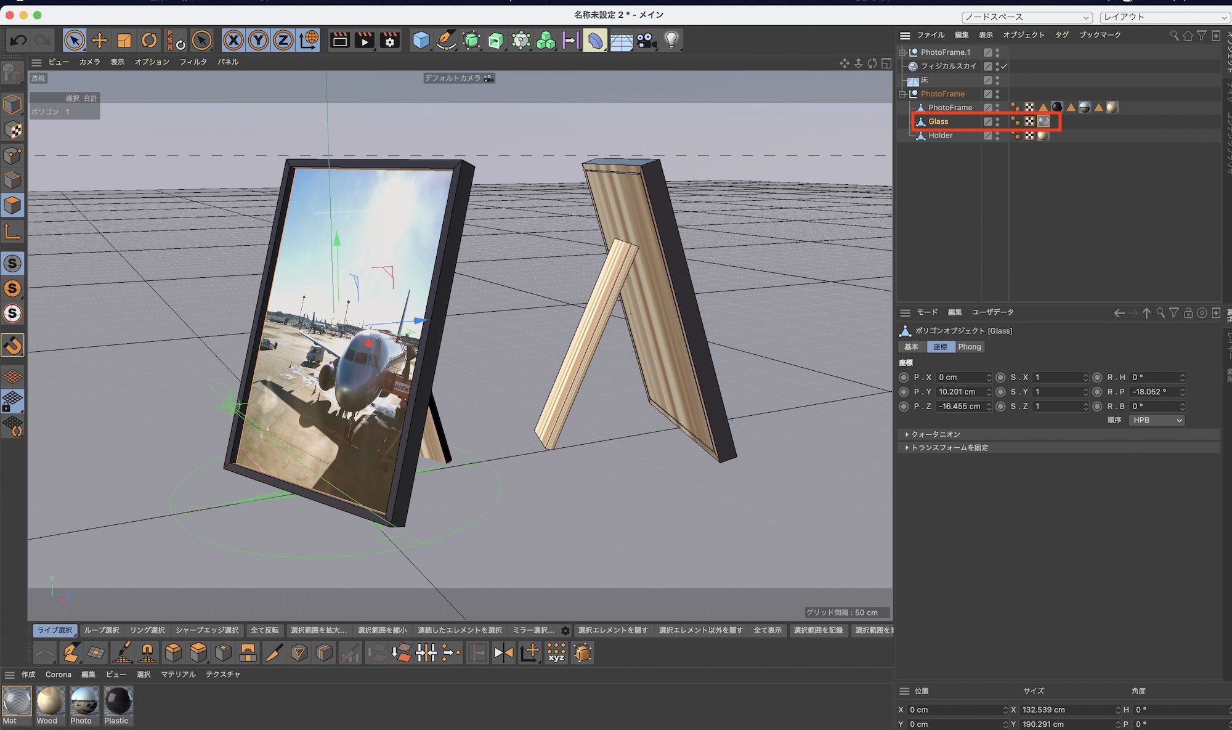Switch to the Phong tab
The image size is (1232, 730).
[969, 347]
